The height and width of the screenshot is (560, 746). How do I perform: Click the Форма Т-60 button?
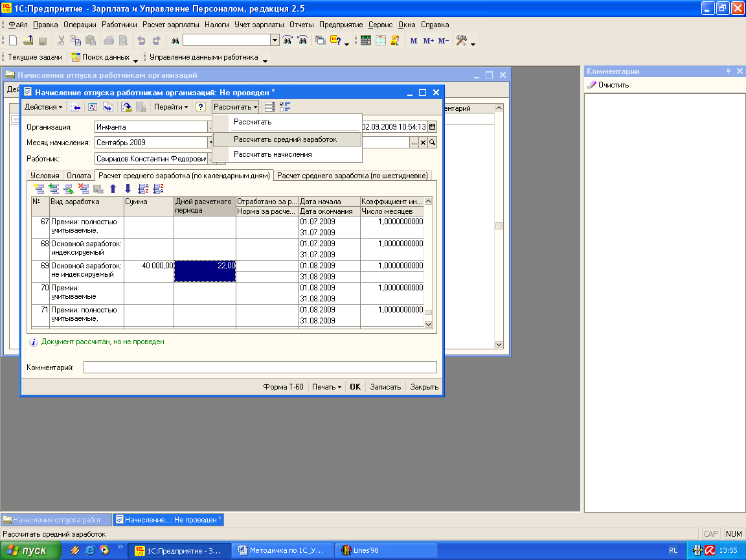pyautogui.click(x=283, y=387)
